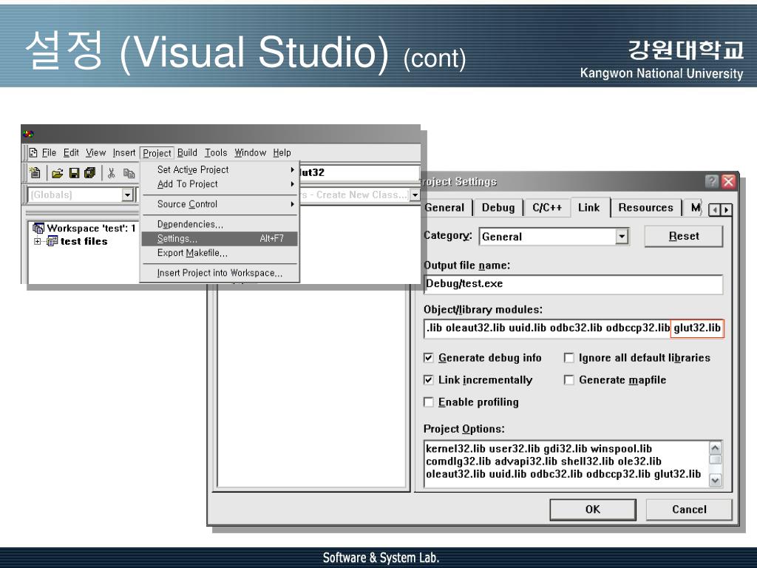Click the New Text File toolbar icon

coord(35,173)
